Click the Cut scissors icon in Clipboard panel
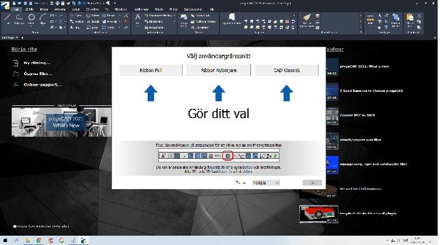This screenshot has width=440, height=245. pos(419,16)
